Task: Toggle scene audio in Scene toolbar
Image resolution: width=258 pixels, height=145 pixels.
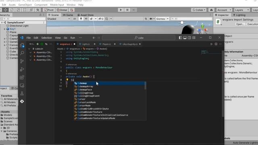Action: click(x=86, y=19)
